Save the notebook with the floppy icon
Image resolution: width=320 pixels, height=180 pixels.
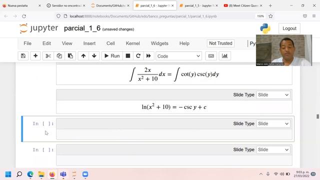[23, 56]
